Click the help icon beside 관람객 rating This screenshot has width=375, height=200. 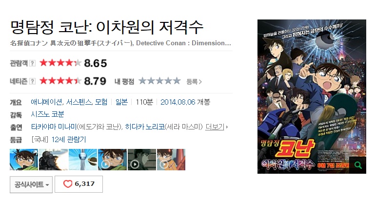click(32, 63)
